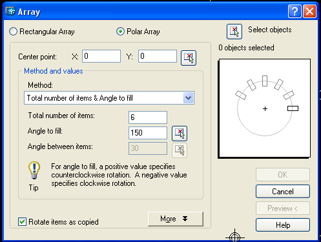Click the Method combo box text

(x=80, y=98)
